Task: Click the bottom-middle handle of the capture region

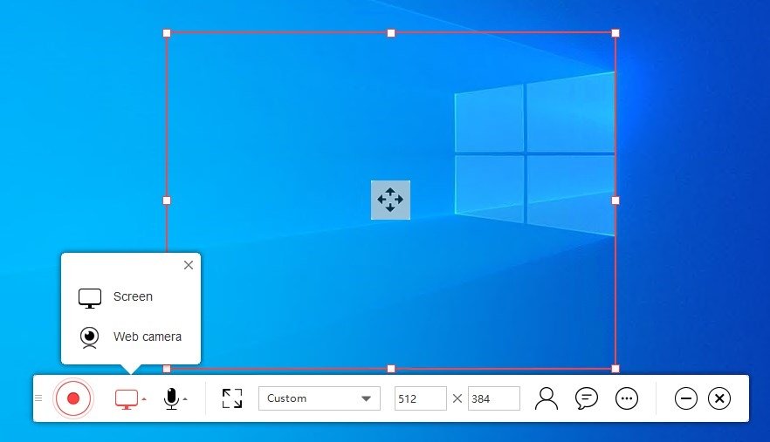Action: [x=391, y=369]
